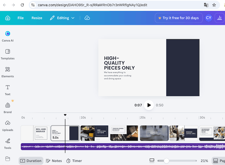Open the Text panel
The width and height of the screenshot is (225, 165).
pos(8,90)
